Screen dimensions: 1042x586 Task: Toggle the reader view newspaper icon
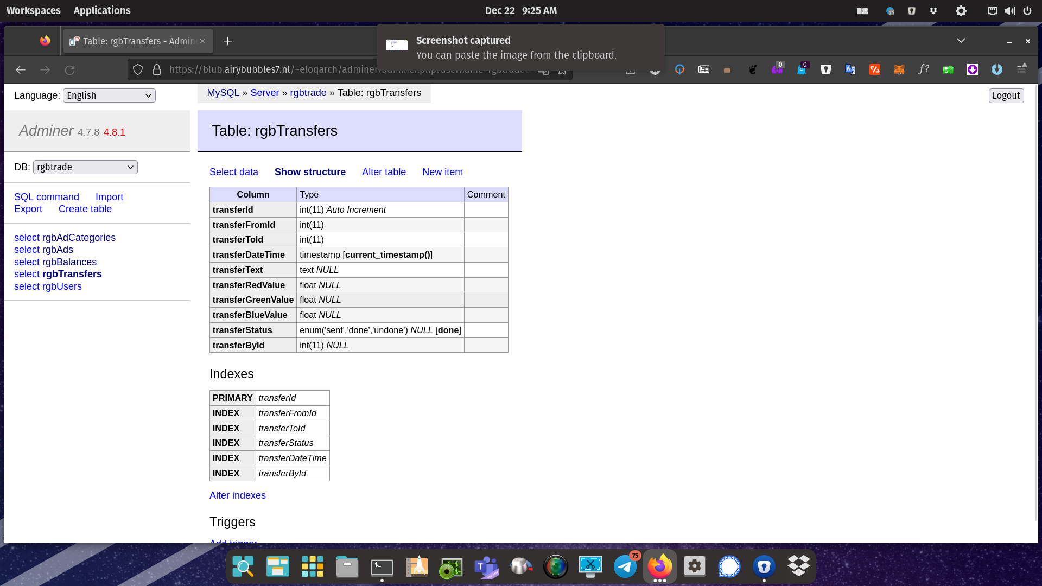704,69
